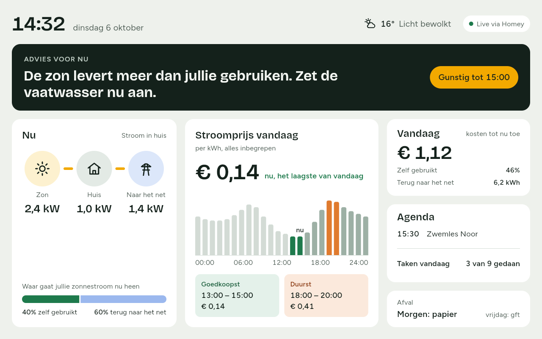542x339 pixels.
Task: Click the Stroom in huis label
Action: [144, 136]
